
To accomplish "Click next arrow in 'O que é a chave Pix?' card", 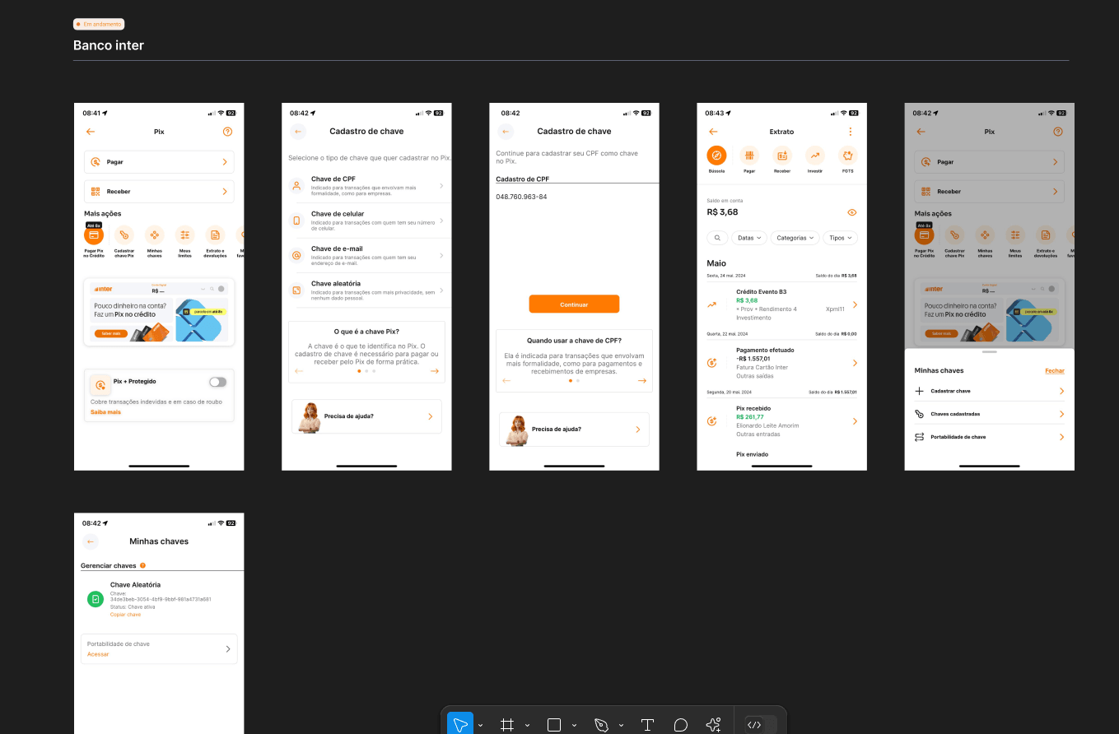I will [x=434, y=371].
